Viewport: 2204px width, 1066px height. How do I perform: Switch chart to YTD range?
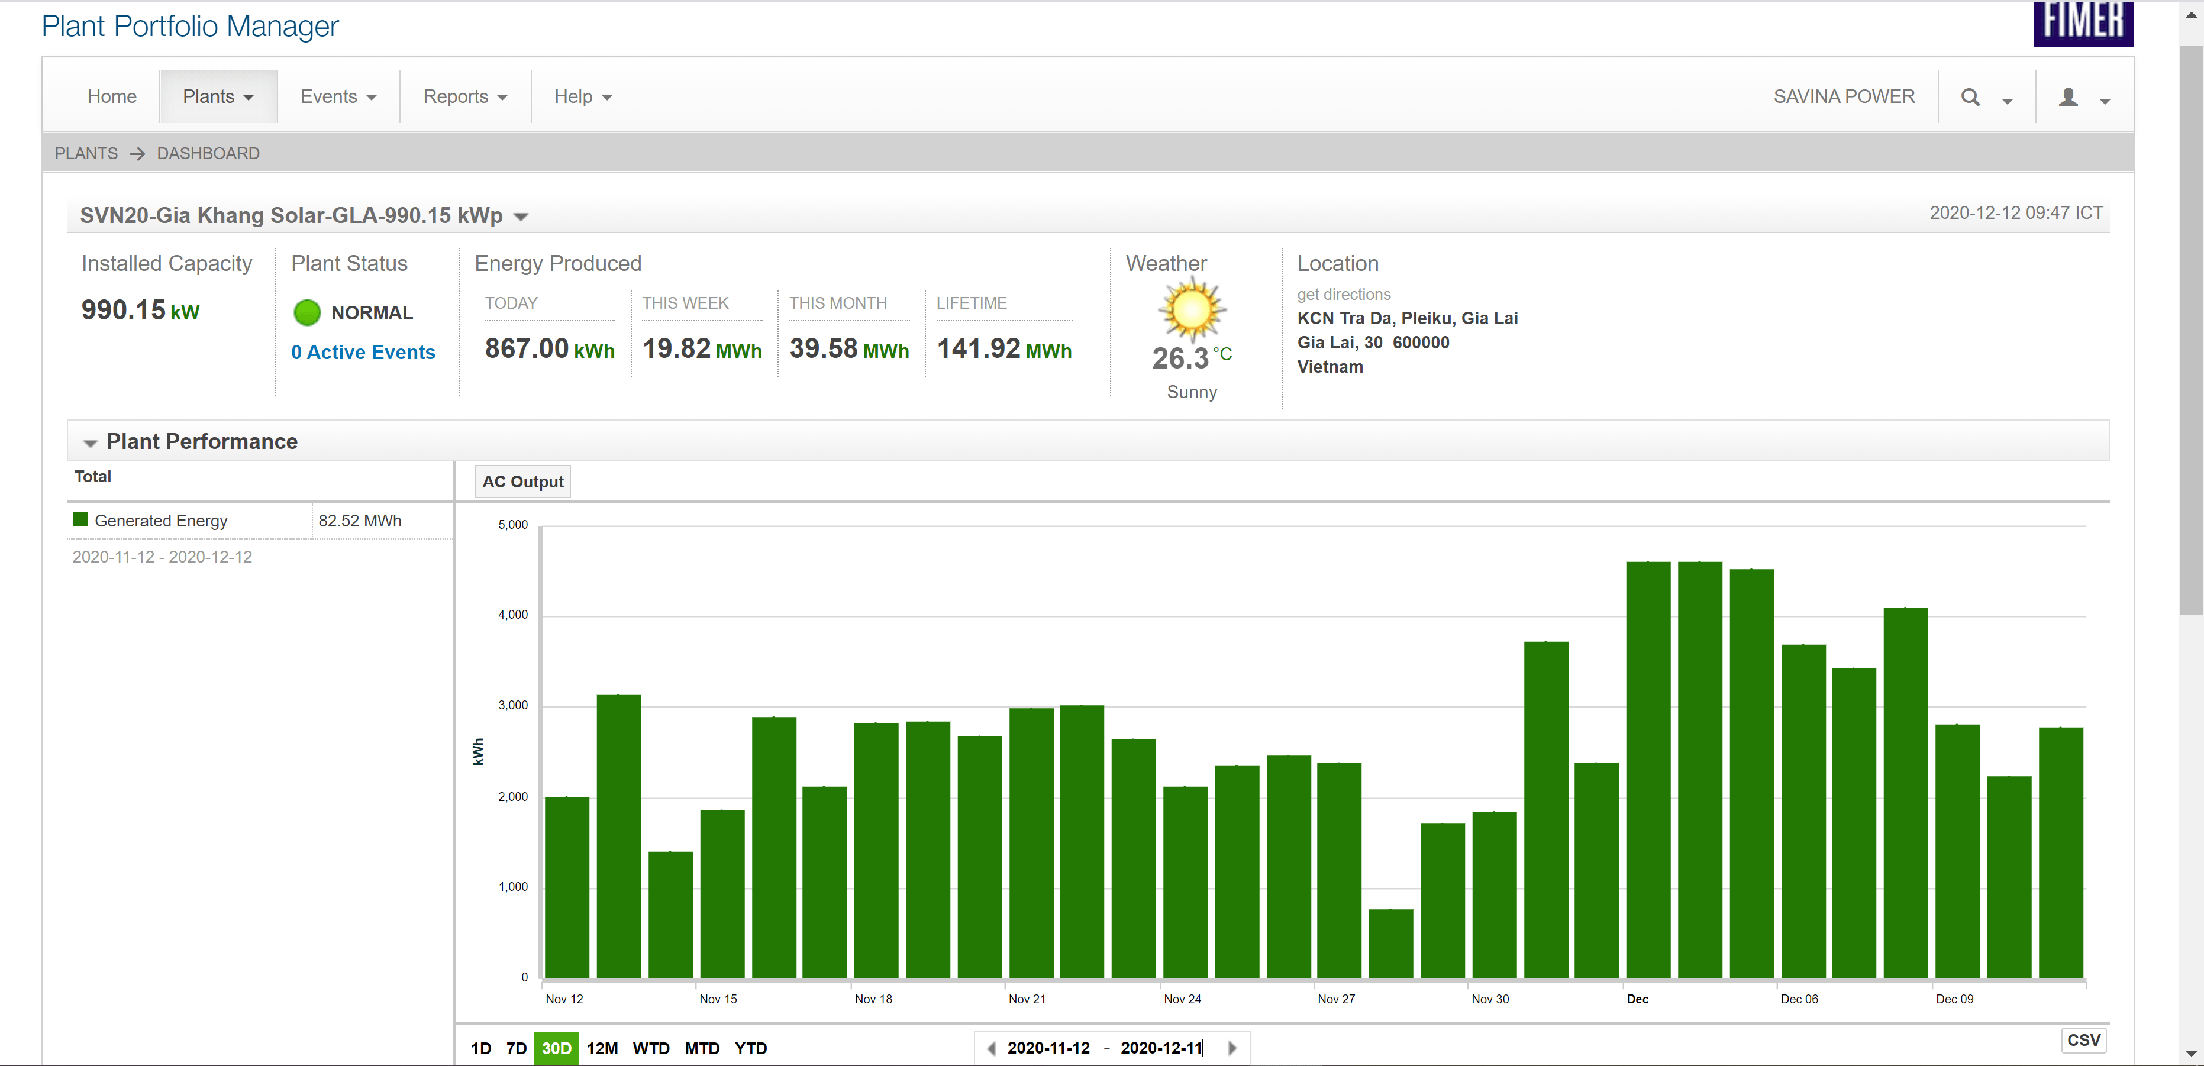click(750, 1048)
